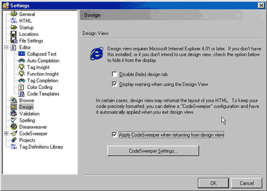This screenshot has height=191, width=267.
Task: Open Code Templates settings
Action: click(x=43, y=94)
